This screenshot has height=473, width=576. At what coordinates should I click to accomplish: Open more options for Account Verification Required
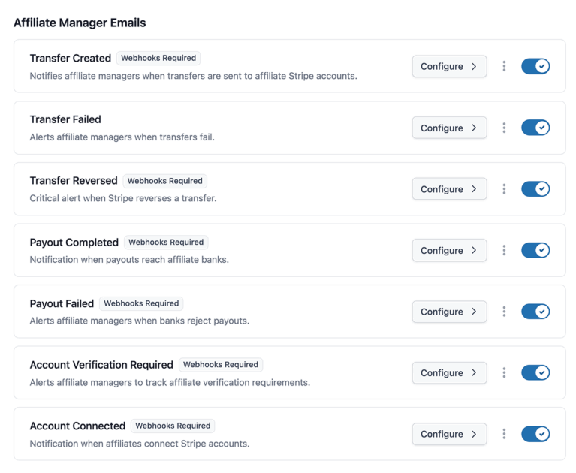(504, 372)
